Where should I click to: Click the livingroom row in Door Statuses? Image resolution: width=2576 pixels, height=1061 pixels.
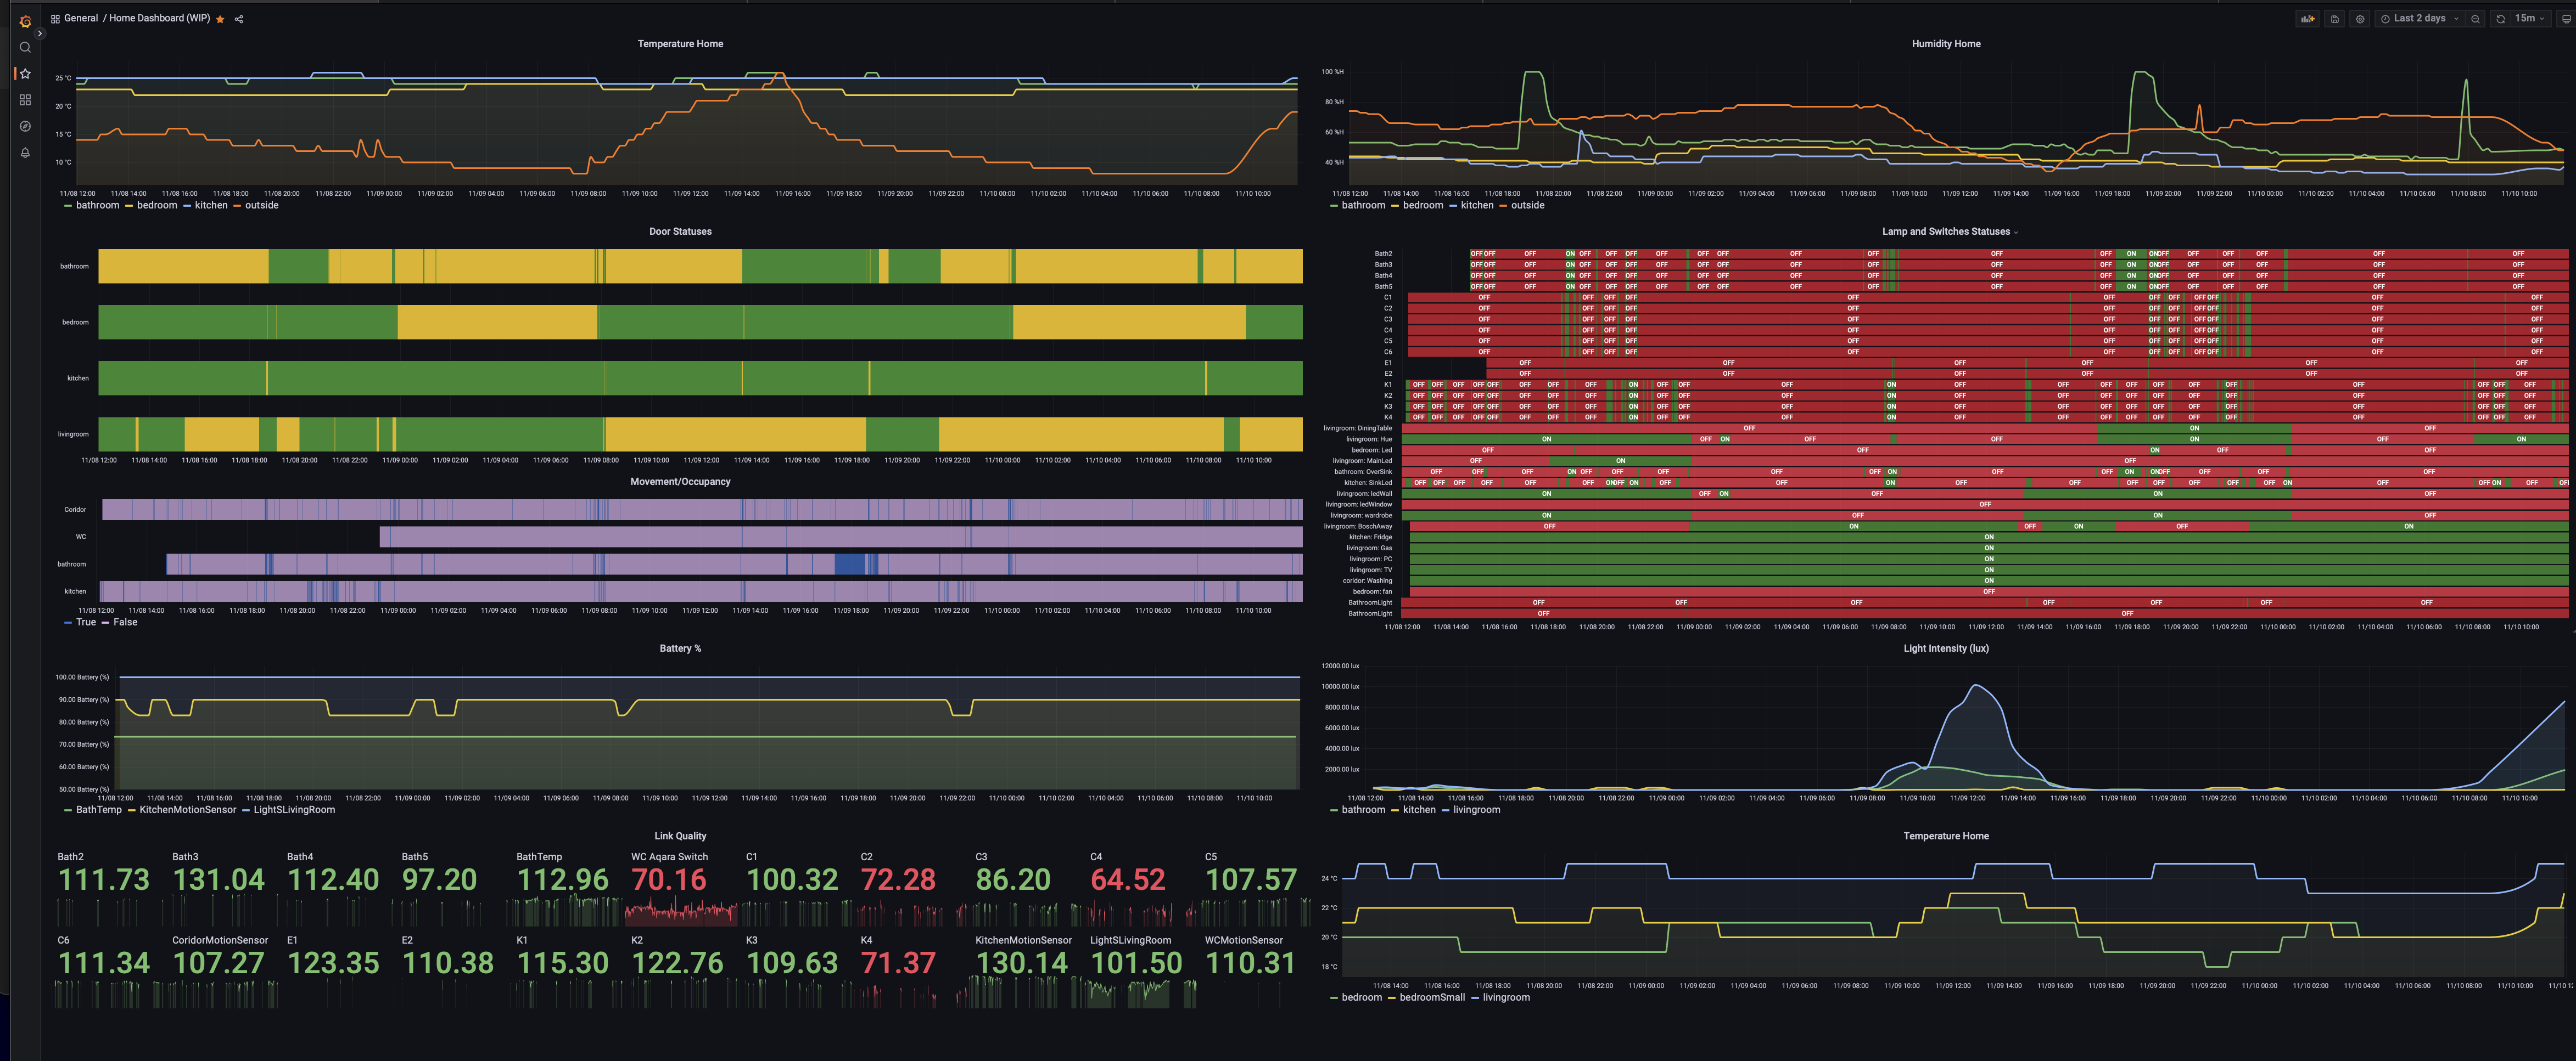[x=700, y=434]
